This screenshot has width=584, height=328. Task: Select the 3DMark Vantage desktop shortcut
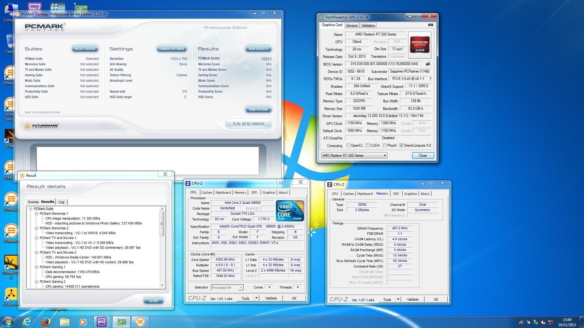(x=9, y=109)
